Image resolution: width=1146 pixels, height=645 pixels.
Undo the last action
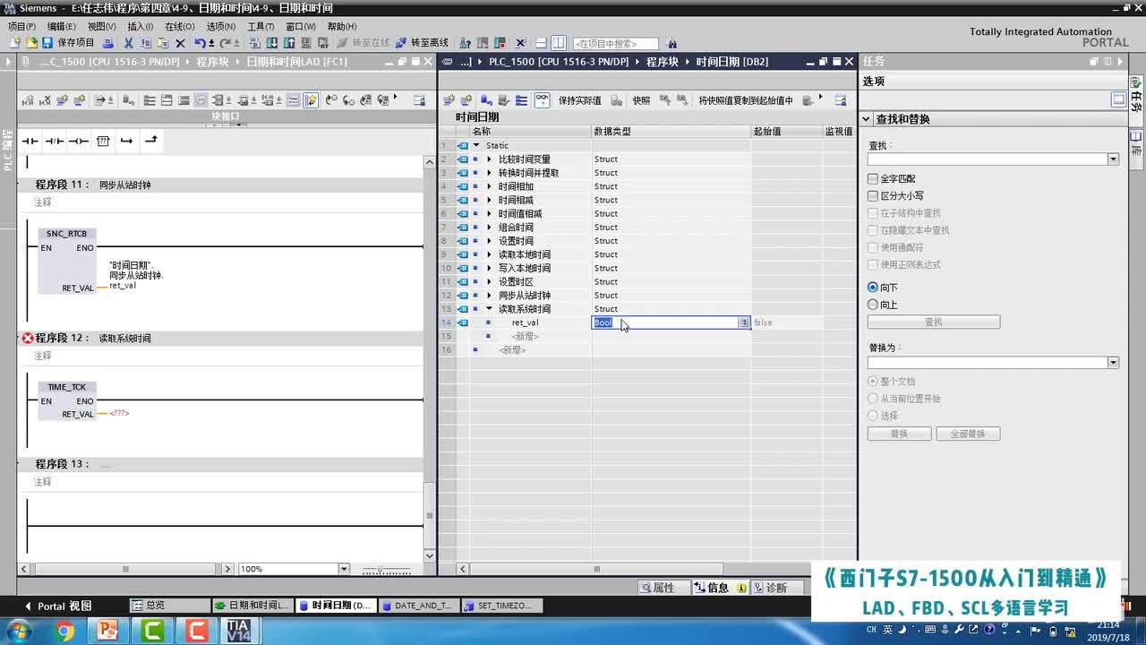click(x=200, y=43)
